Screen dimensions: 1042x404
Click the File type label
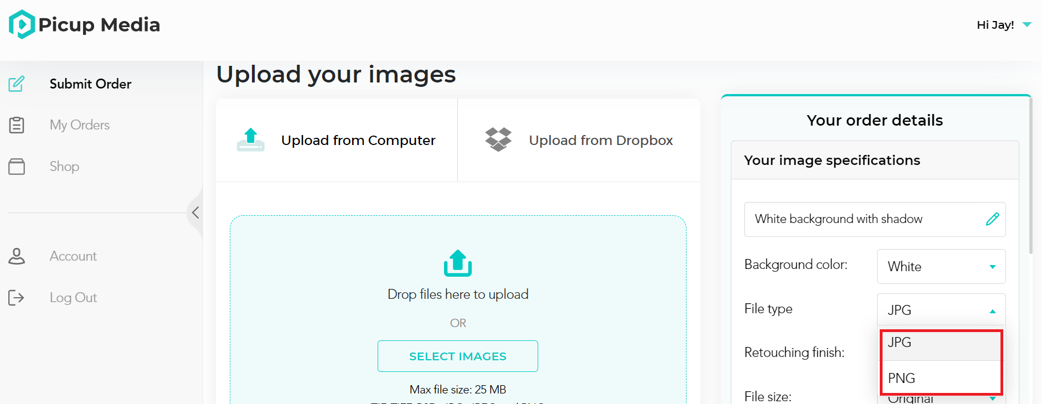click(x=768, y=309)
